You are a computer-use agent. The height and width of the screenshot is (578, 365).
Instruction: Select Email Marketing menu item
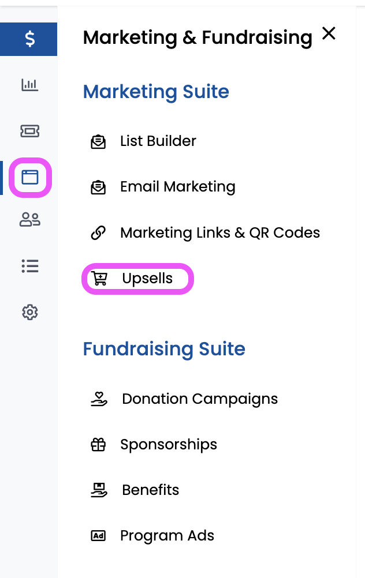tap(177, 187)
